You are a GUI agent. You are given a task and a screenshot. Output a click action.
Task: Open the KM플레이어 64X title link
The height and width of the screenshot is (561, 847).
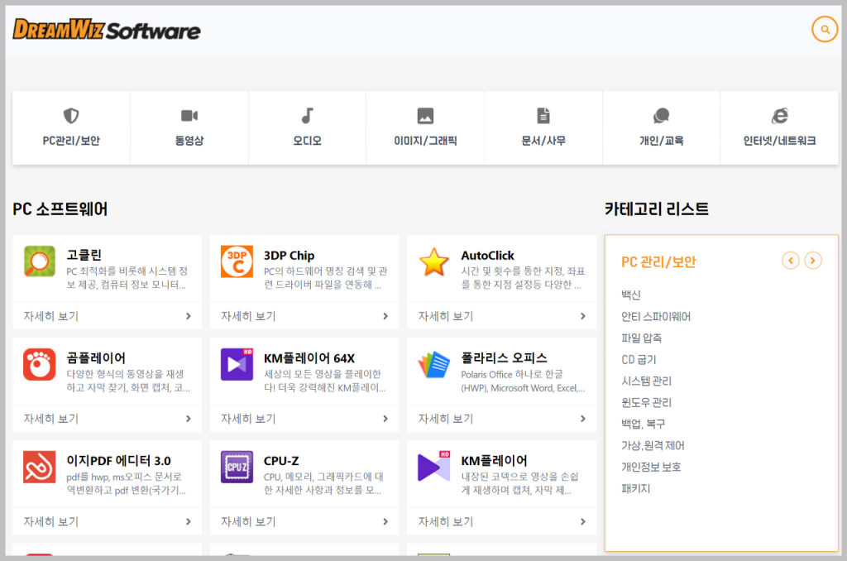pyautogui.click(x=309, y=357)
